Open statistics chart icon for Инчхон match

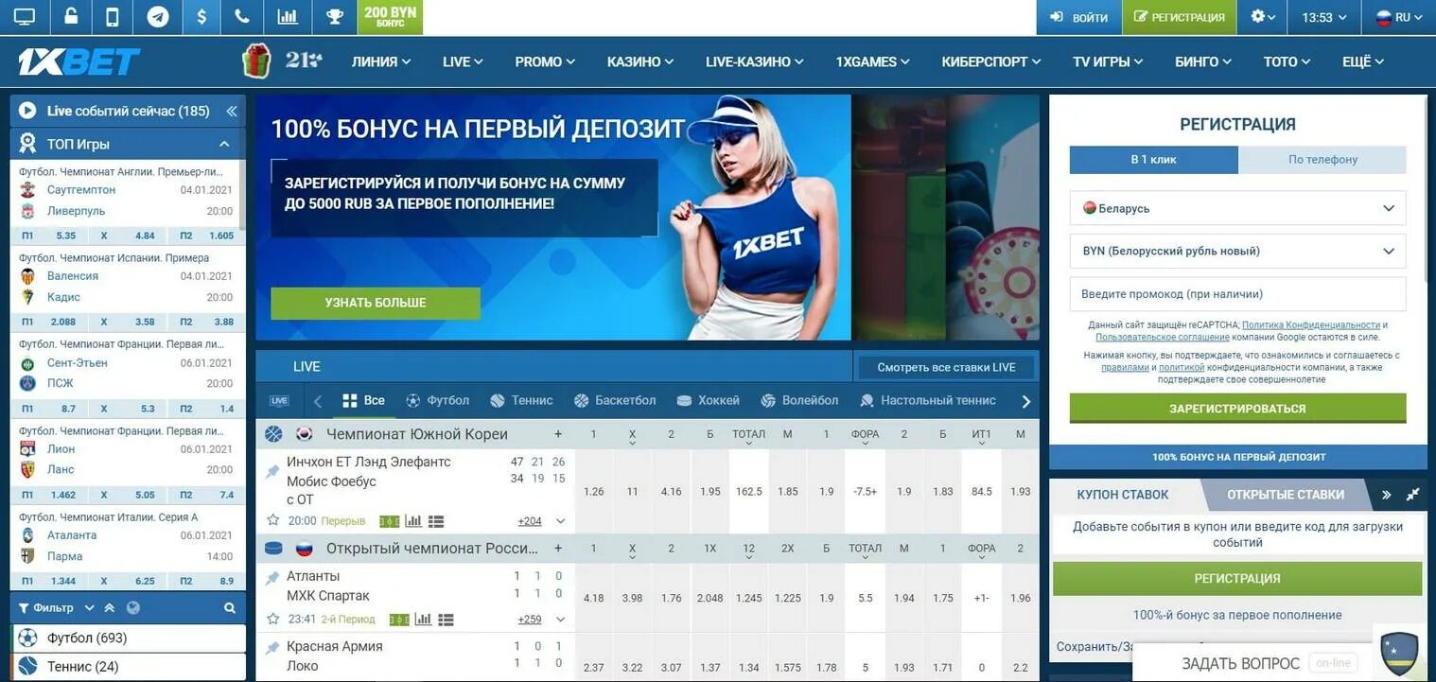(x=413, y=520)
